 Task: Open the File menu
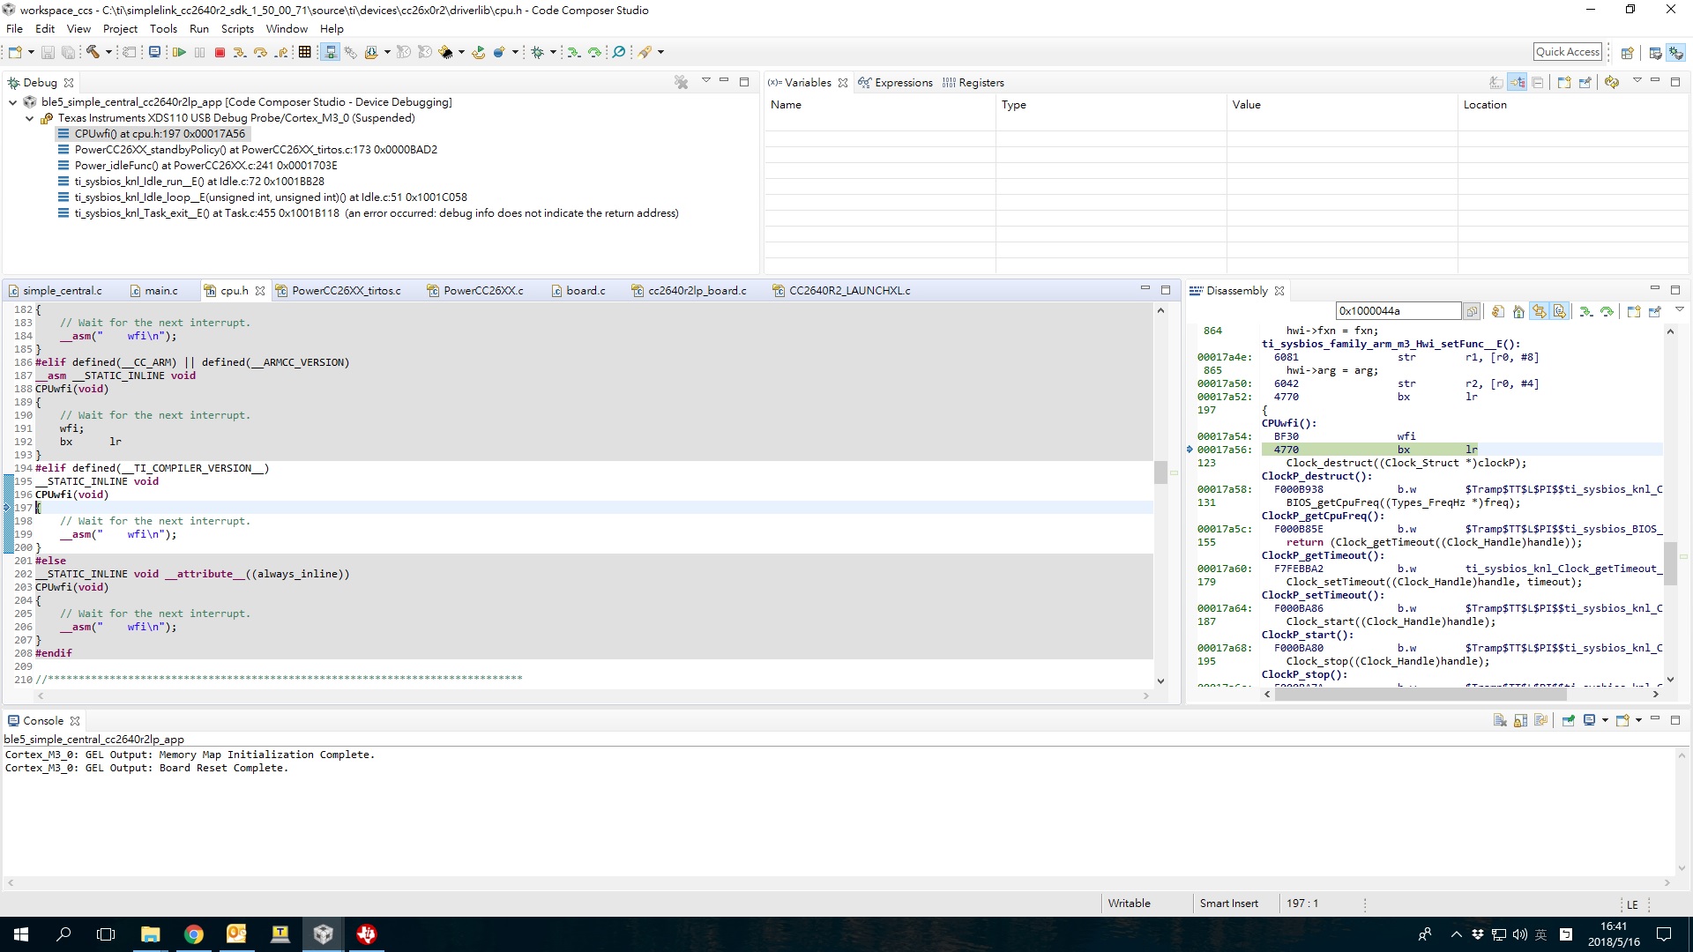[14, 28]
